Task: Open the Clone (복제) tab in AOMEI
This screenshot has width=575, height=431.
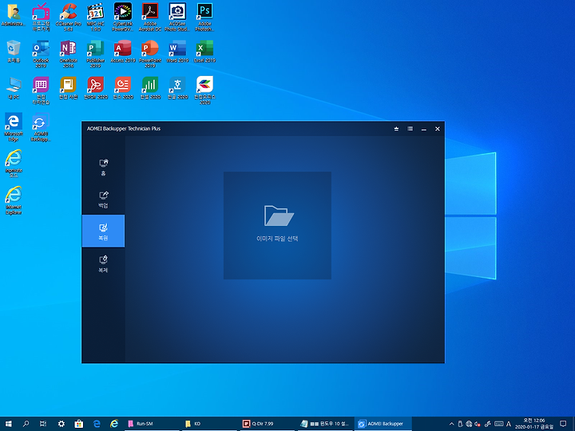Action: coord(103,263)
